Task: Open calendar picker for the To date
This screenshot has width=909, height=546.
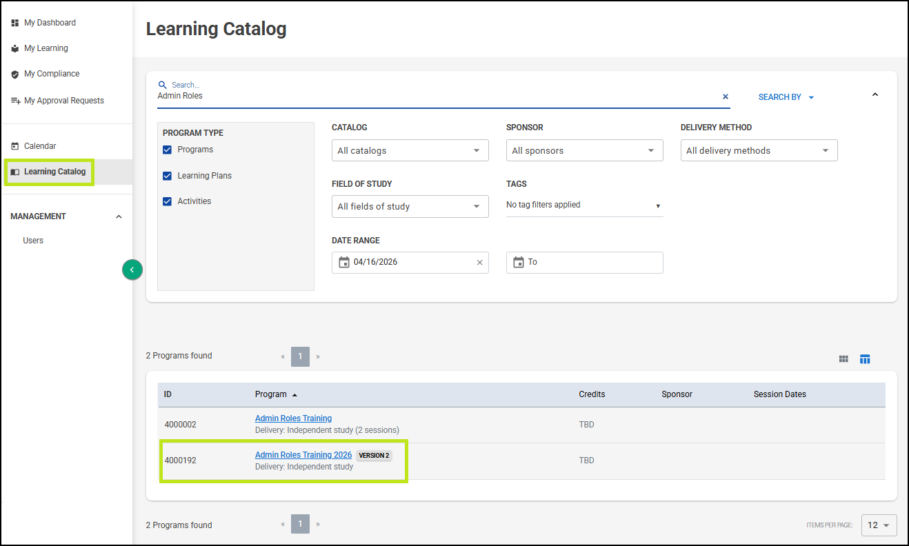Action: (519, 263)
